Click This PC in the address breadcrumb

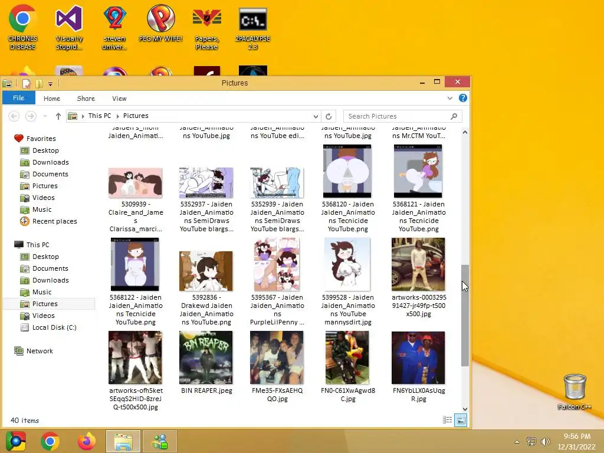(99, 116)
